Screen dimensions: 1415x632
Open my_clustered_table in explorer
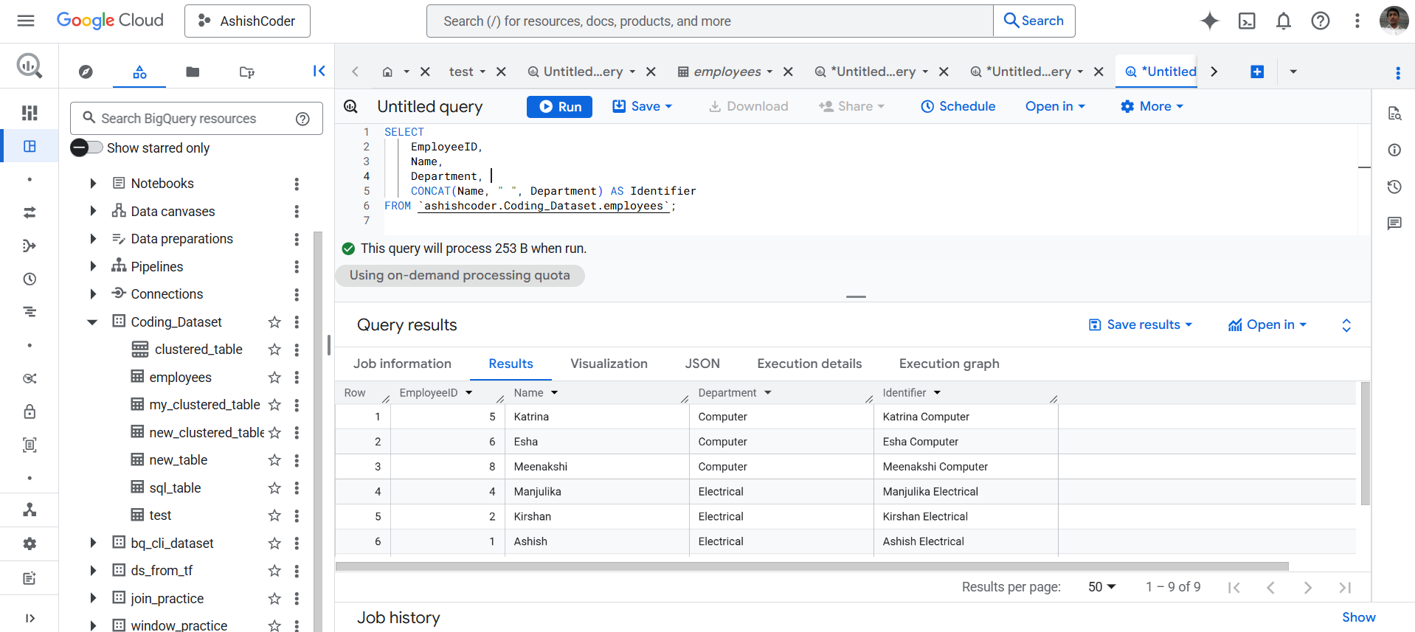(204, 405)
